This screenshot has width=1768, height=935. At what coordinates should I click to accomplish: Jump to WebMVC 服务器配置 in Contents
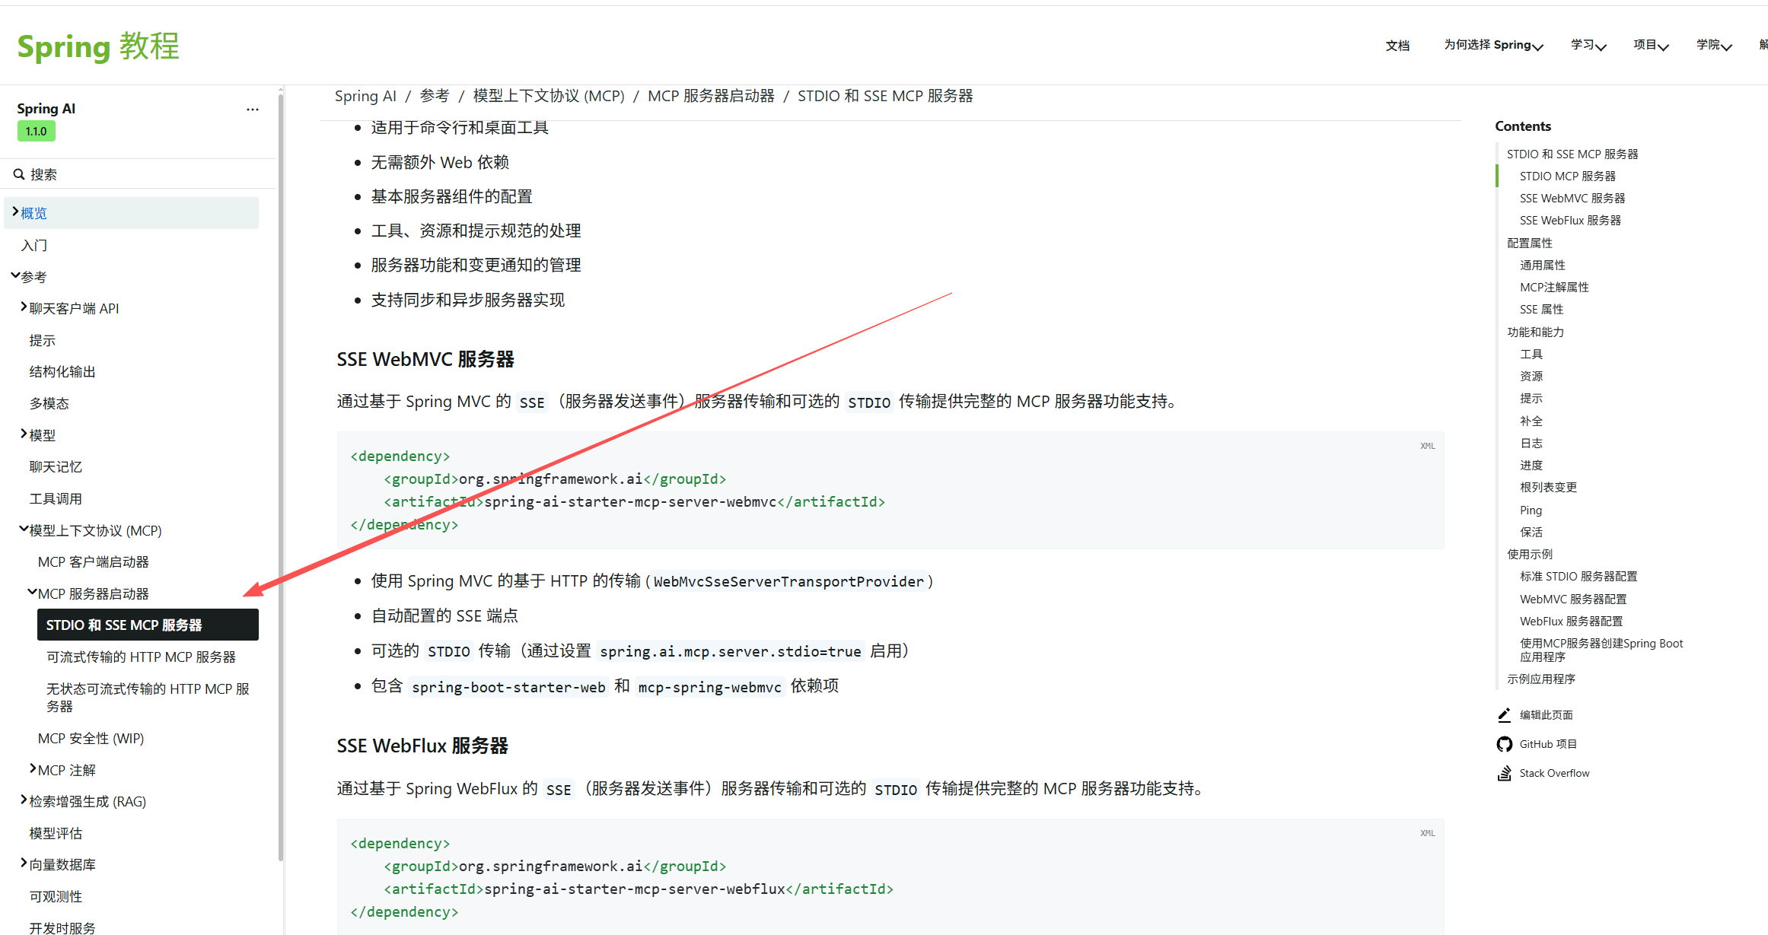pyautogui.click(x=1573, y=599)
